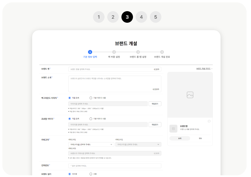Click step 2 circle in progress stepper
Image resolution: width=251 pixels, height=177 pixels.
tap(114, 52)
